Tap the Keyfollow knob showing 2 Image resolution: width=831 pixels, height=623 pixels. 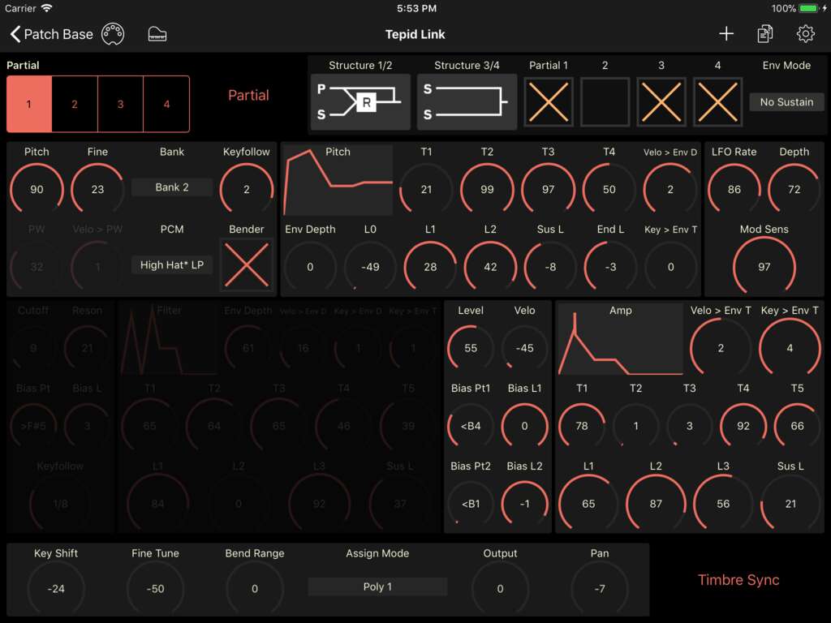point(247,189)
